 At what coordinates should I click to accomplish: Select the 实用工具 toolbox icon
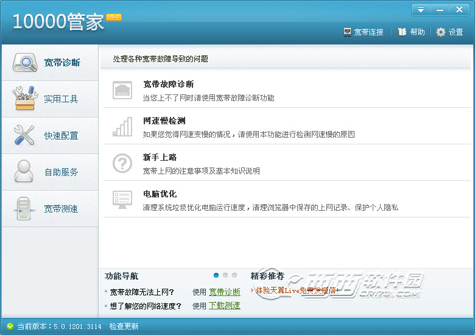click(25, 98)
